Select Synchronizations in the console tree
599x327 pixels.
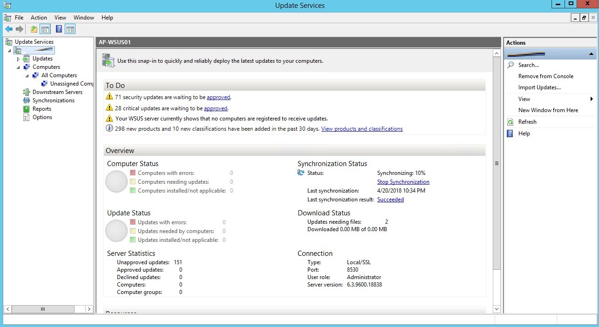53,100
